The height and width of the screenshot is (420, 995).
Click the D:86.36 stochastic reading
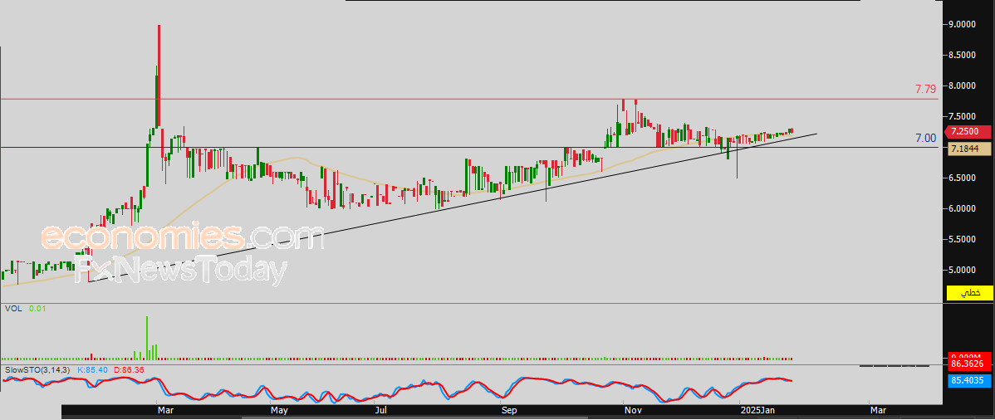point(130,369)
